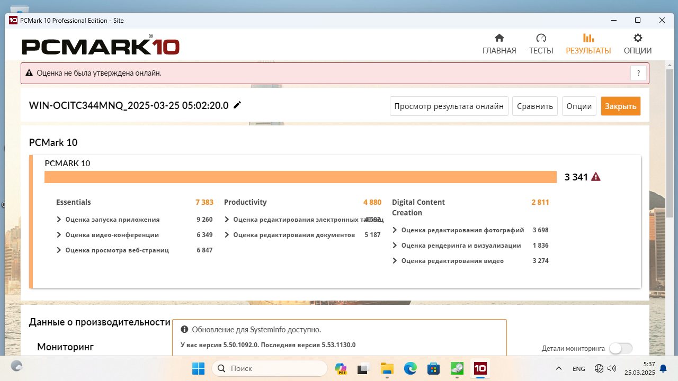678x381 pixels.
Task: Click the help question mark in alert banner
Action: tap(638, 74)
